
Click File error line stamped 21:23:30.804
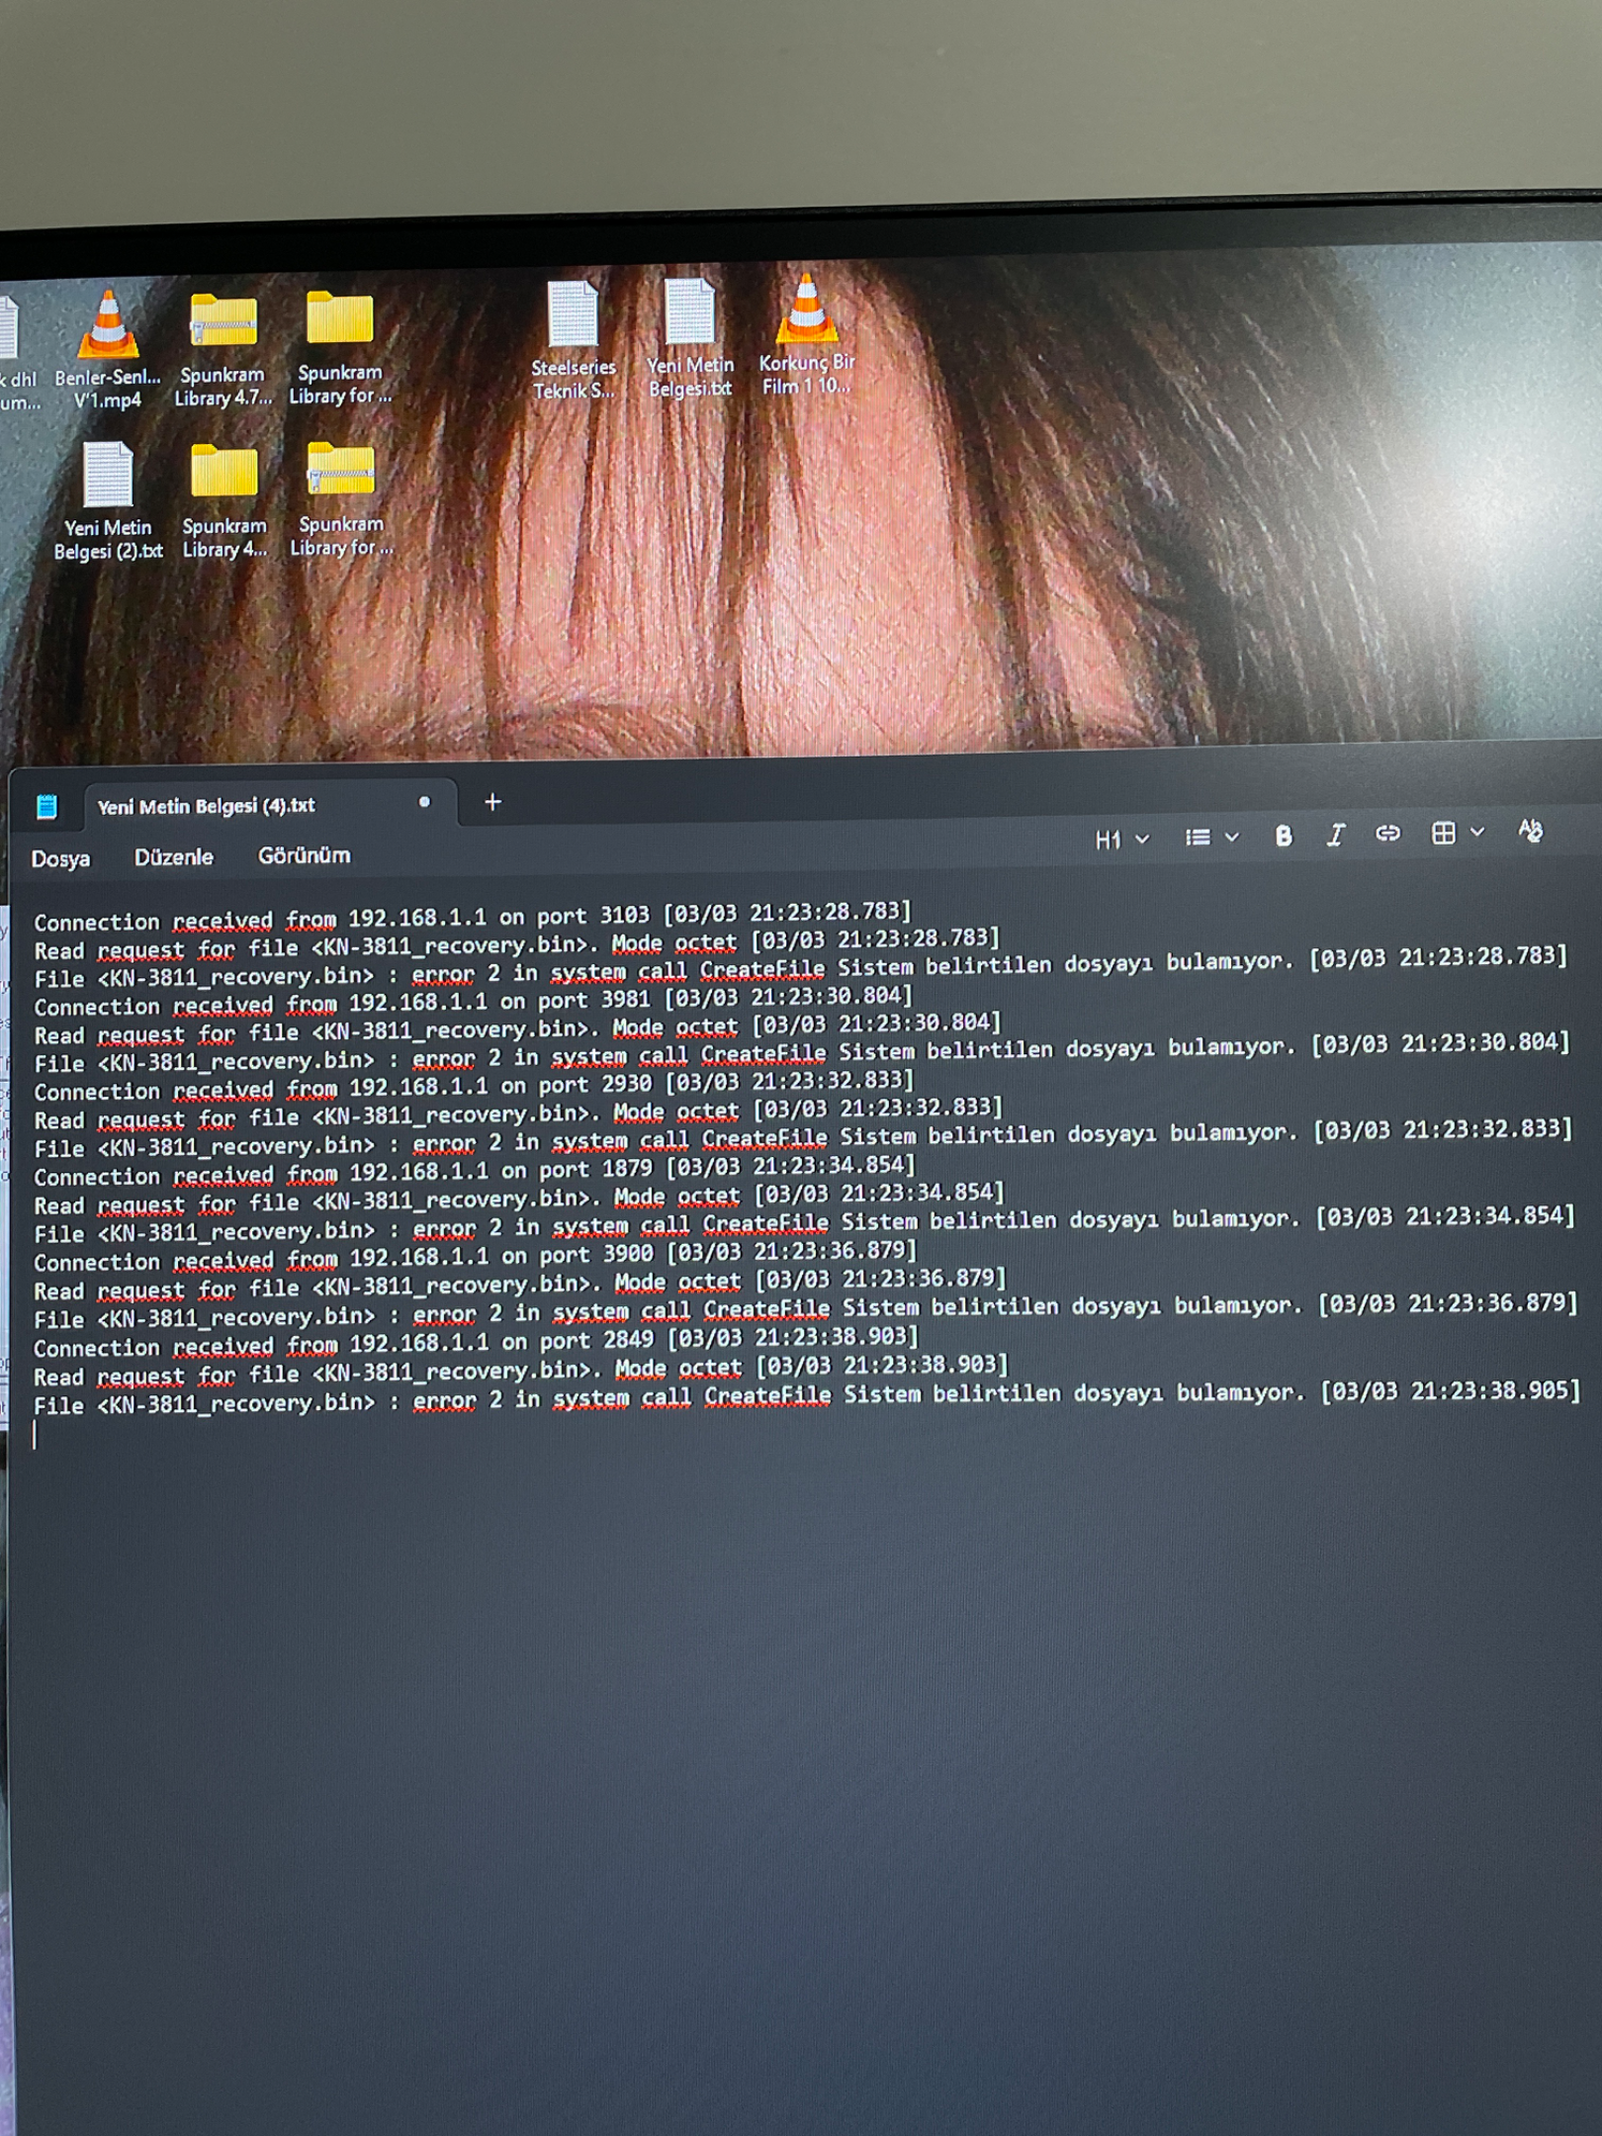point(802,1052)
